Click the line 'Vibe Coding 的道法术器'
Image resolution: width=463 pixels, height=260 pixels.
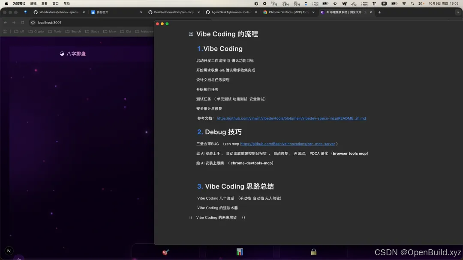point(217,208)
